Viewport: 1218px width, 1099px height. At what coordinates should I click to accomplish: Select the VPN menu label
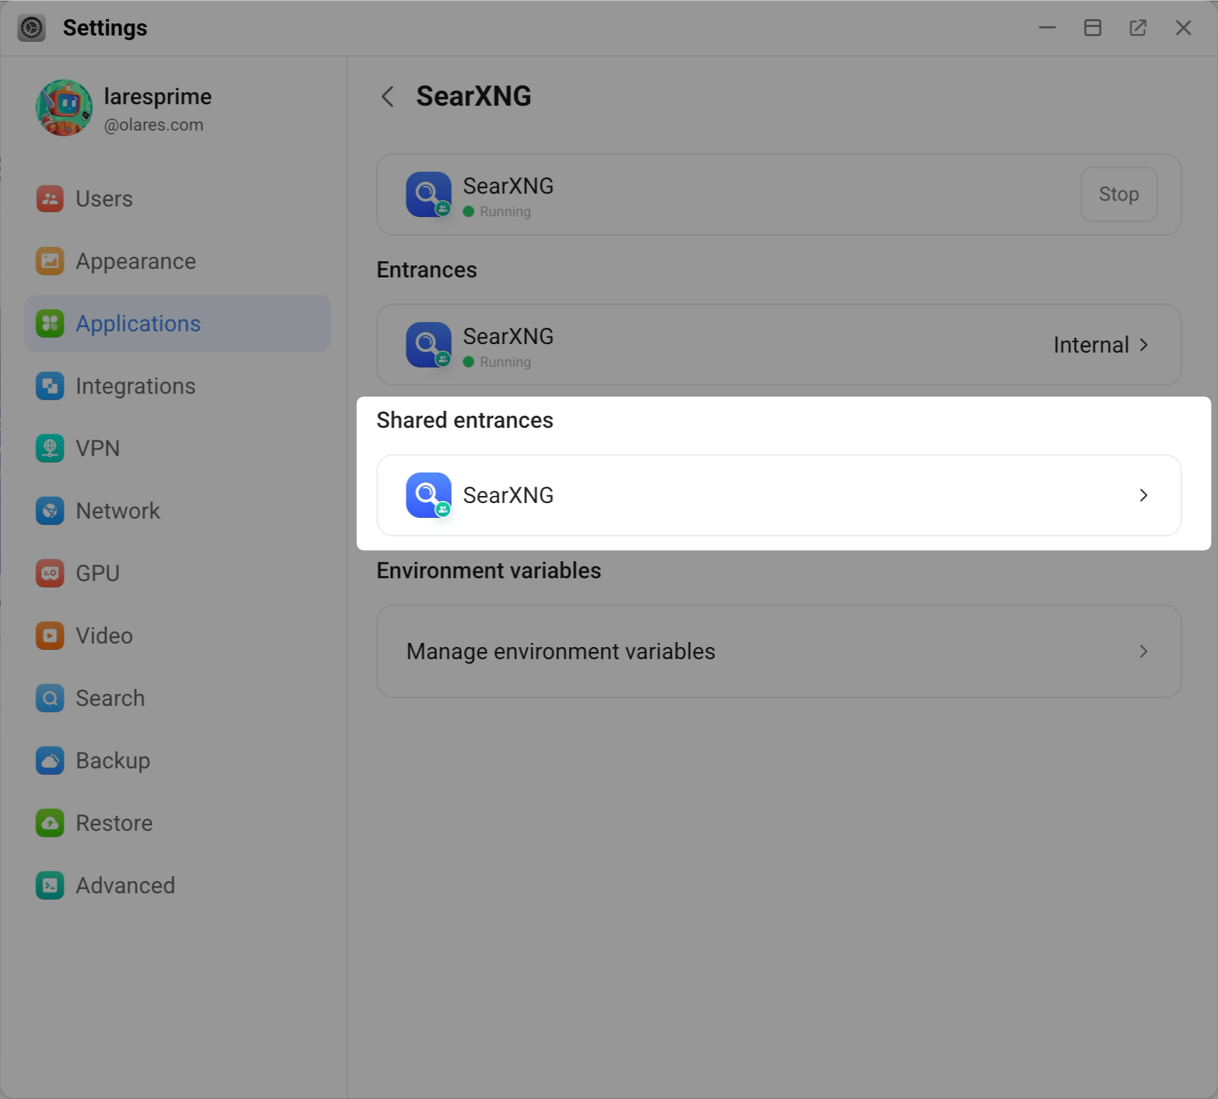click(x=98, y=448)
